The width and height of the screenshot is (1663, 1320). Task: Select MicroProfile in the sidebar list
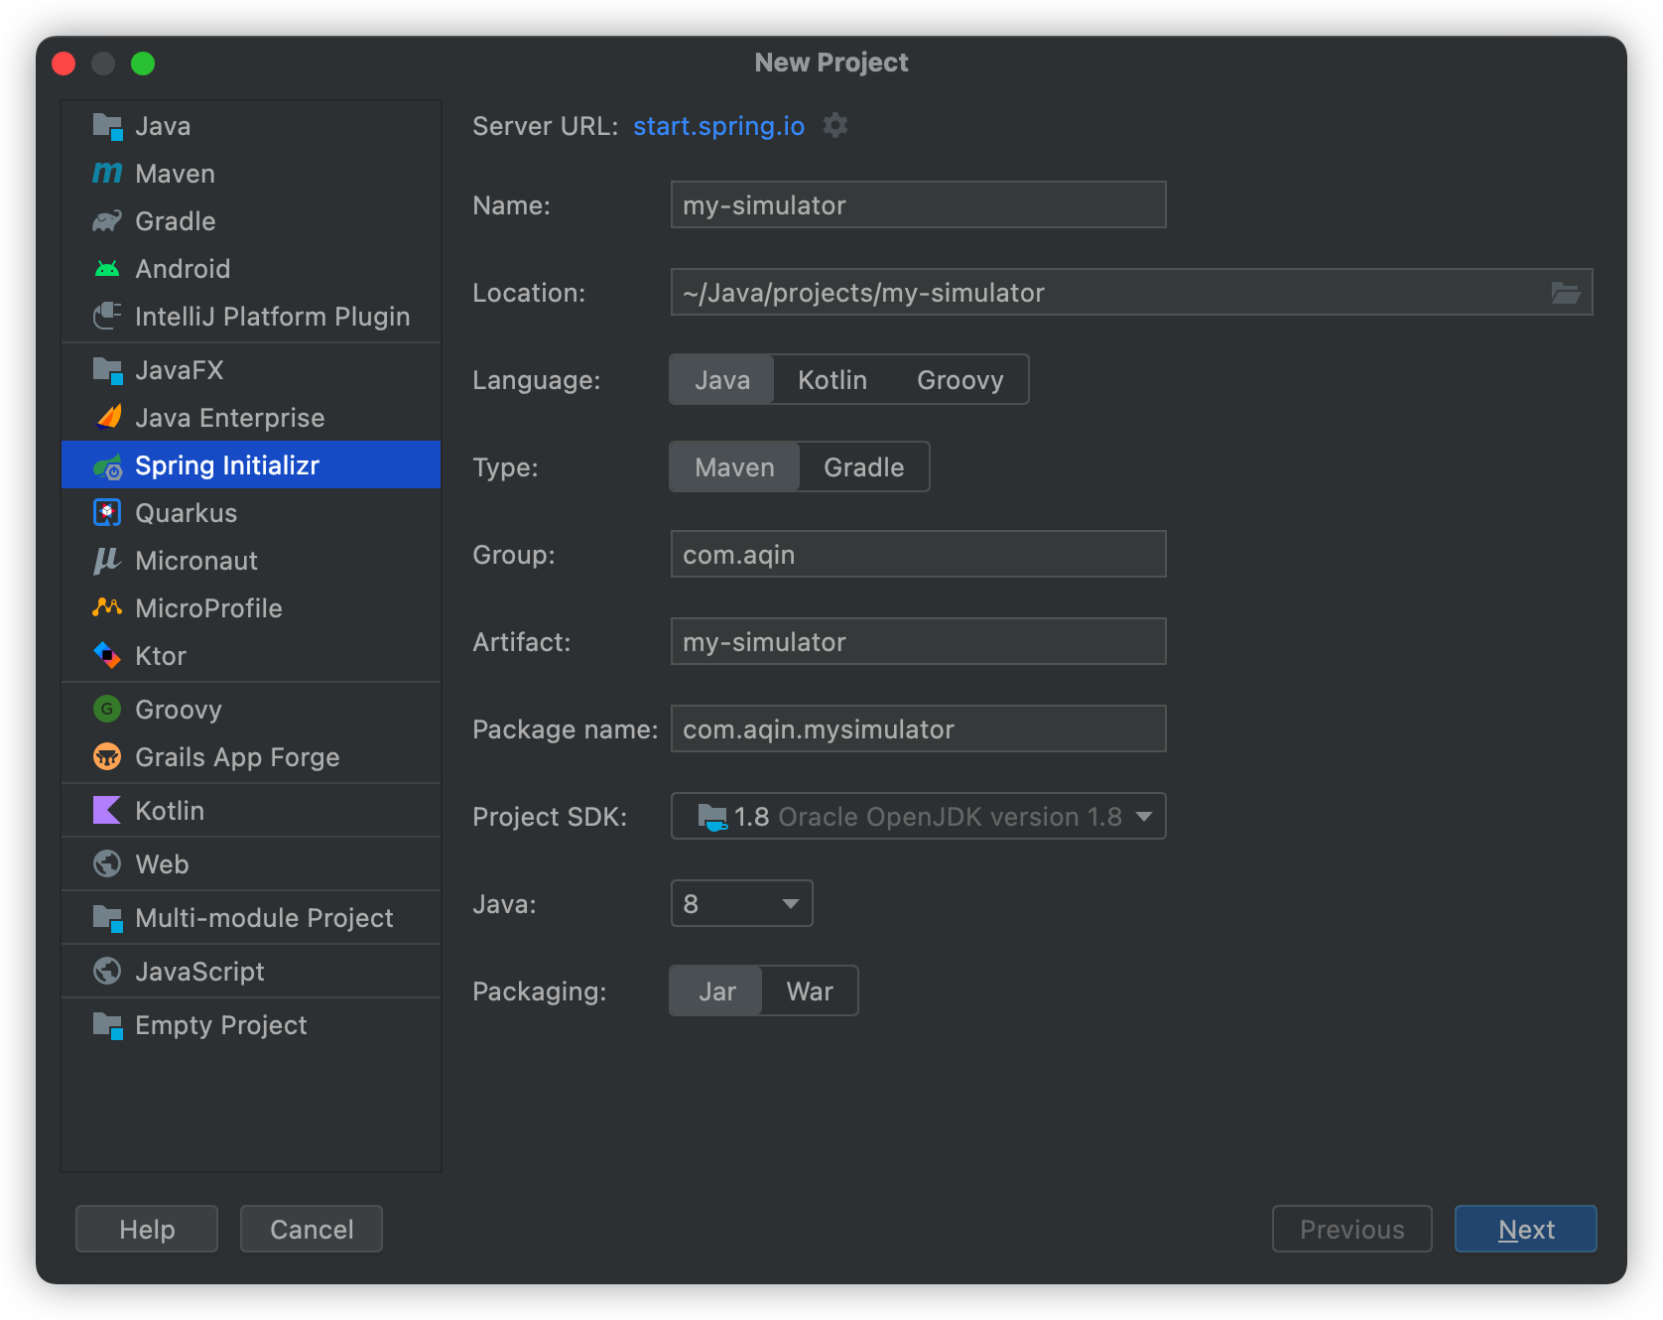(251, 608)
